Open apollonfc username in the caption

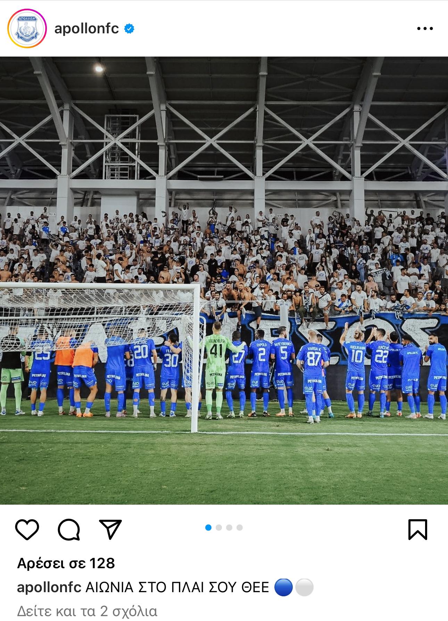click(49, 587)
